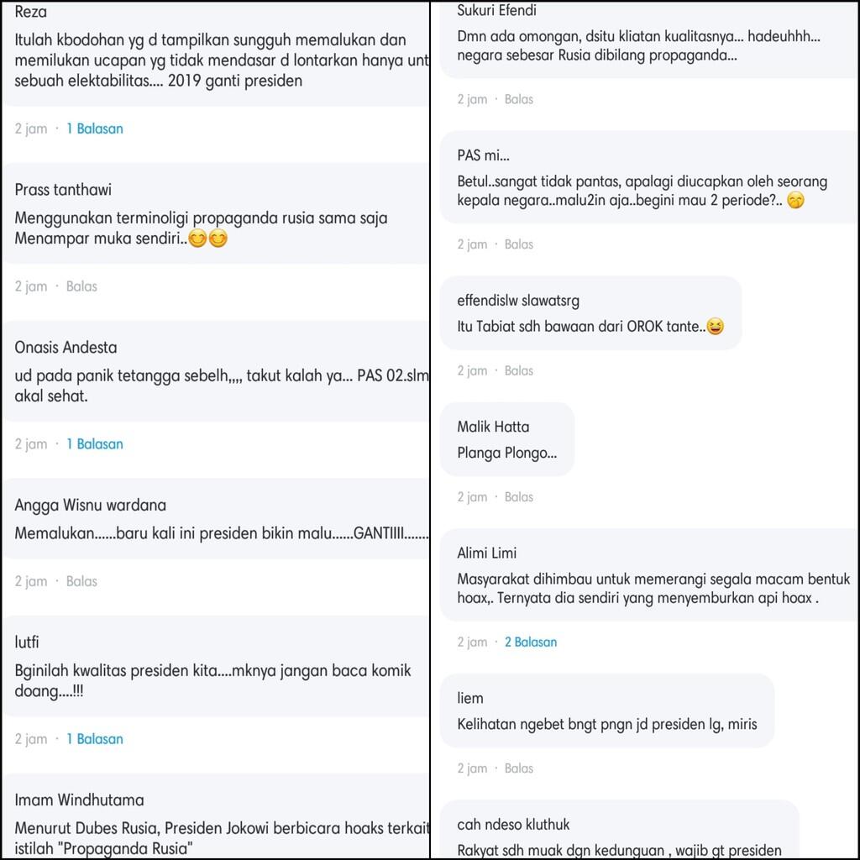Reply to Malik Hatta's comment

click(x=519, y=497)
